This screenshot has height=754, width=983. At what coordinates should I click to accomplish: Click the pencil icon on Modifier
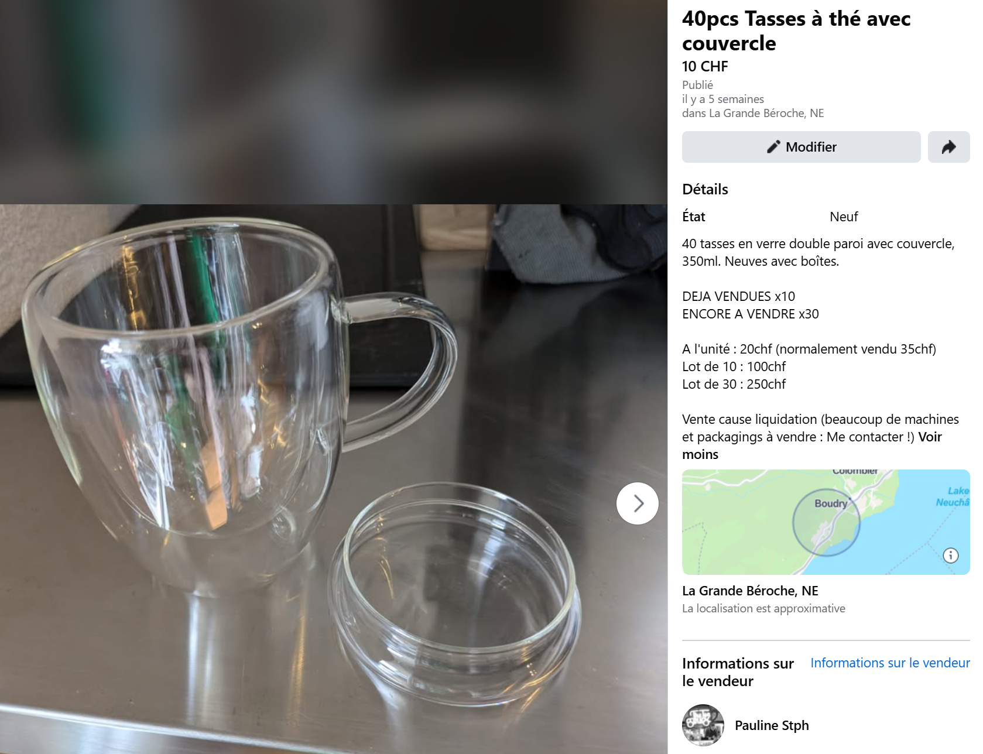point(773,147)
